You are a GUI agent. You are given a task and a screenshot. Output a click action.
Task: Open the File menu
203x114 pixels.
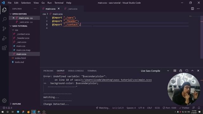coord(10,3)
